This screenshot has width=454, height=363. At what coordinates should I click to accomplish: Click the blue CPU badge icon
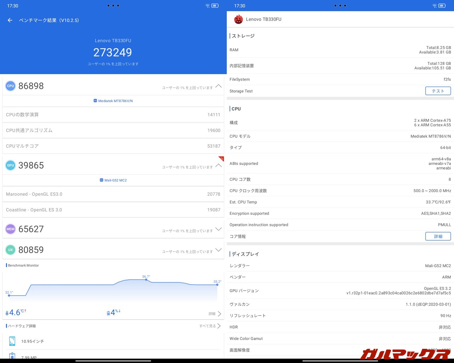click(x=10, y=86)
